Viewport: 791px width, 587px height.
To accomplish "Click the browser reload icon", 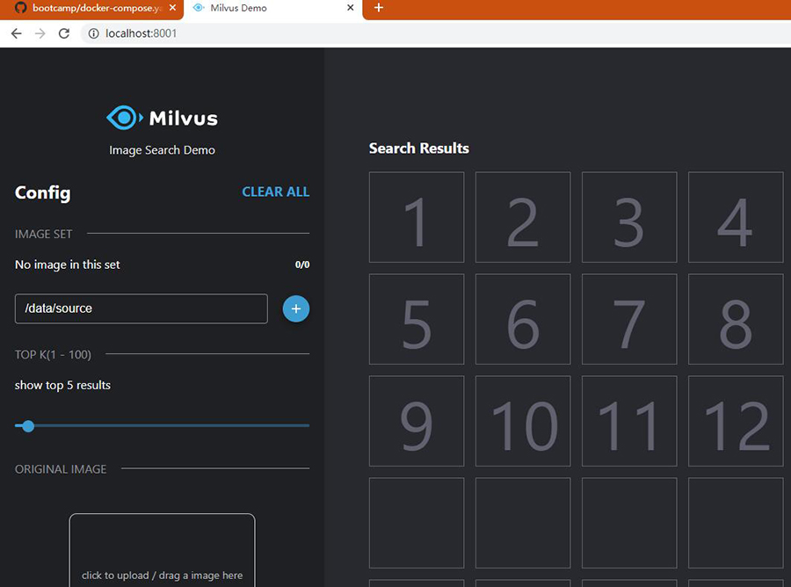I will [63, 33].
